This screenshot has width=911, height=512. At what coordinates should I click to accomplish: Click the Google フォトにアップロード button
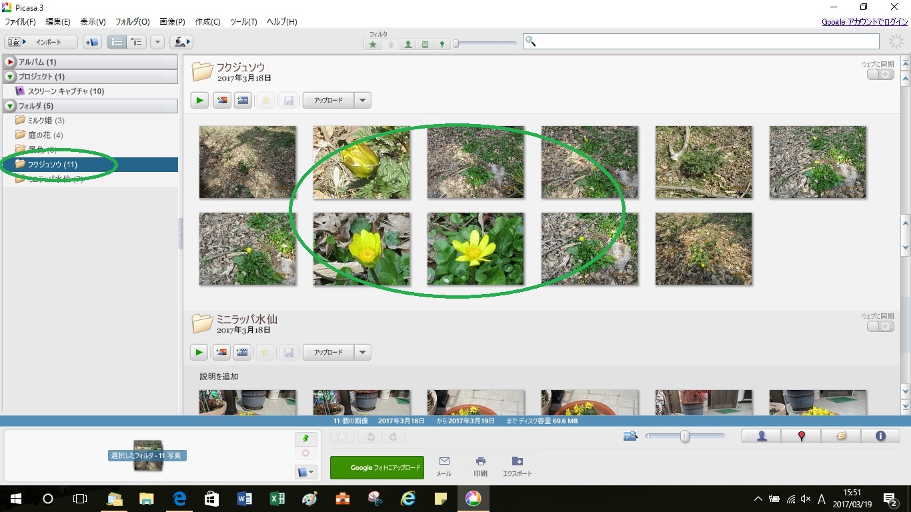tap(377, 467)
